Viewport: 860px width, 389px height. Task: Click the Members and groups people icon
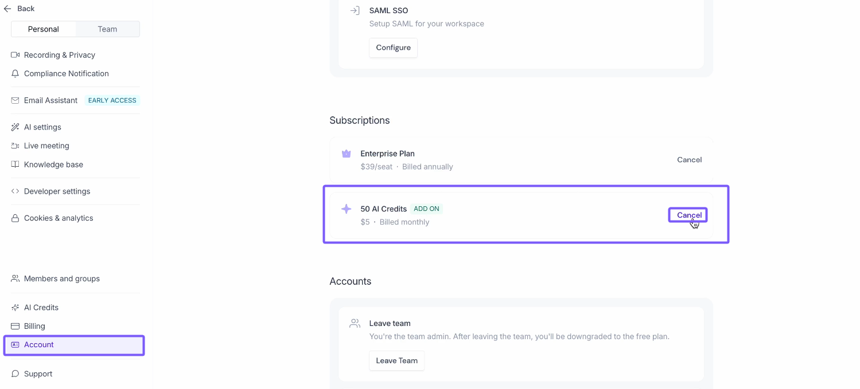15,279
